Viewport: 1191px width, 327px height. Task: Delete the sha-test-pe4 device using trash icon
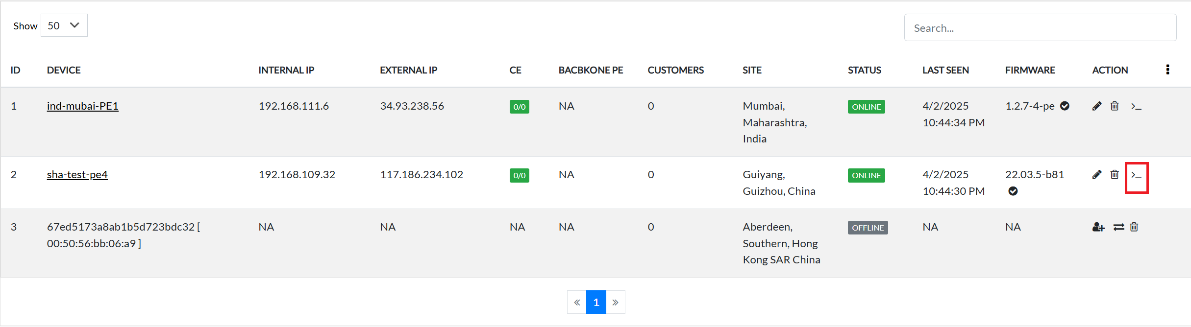tap(1115, 175)
